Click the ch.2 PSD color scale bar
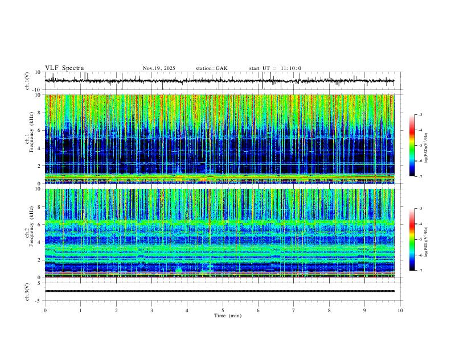This screenshot has height=348, width=451. pyautogui.click(x=412, y=239)
